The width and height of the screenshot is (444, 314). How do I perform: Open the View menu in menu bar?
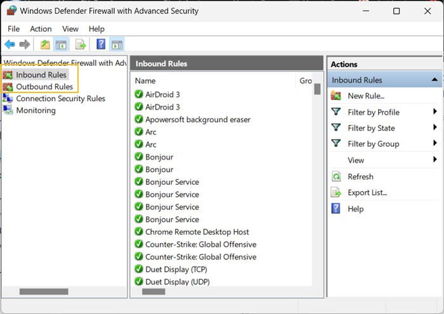tap(70, 29)
